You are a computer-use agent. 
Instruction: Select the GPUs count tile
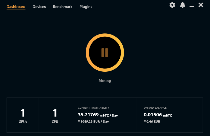coord(23,115)
